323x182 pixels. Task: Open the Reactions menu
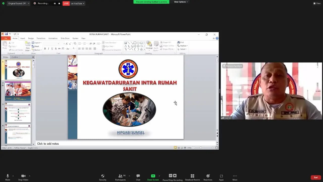[208, 176]
